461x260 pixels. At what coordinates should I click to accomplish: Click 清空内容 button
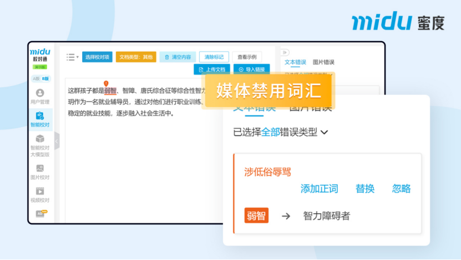(178, 57)
